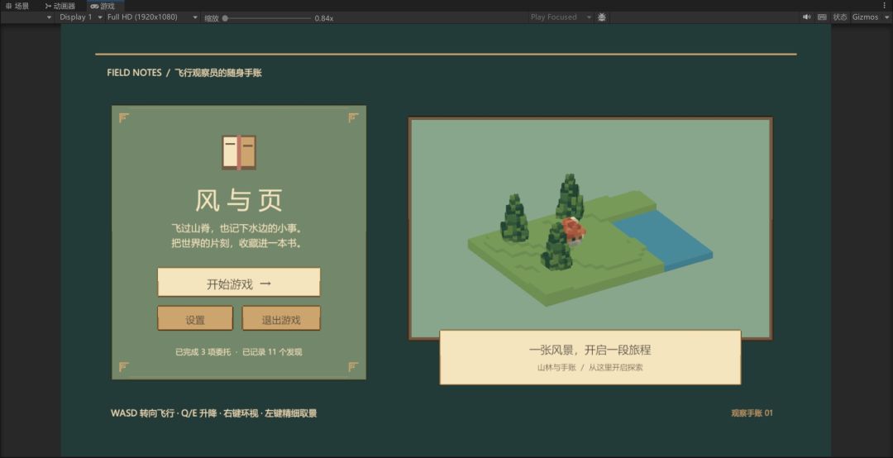Image resolution: width=893 pixels, height=458 pixels.
Task: Open the three-dot panel options menu
Action: (885, 5)
